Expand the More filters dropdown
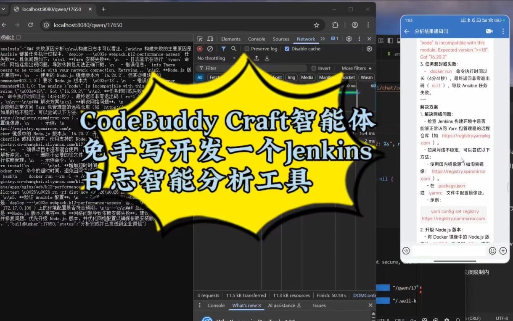This screenshot has height=321, width=513. tap(357, 68)
